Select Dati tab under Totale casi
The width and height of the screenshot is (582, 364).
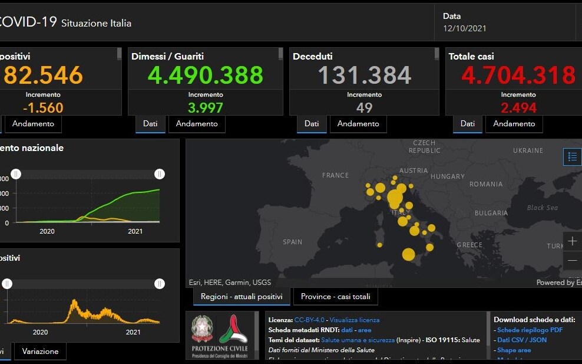tap(467, 124)
